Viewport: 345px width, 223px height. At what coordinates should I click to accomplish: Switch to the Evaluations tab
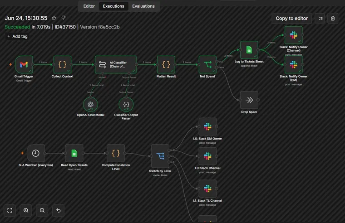(x=143, y=6)
